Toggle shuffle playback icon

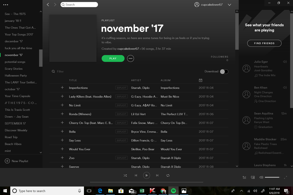pyautogui.click(x=125, y=175)
